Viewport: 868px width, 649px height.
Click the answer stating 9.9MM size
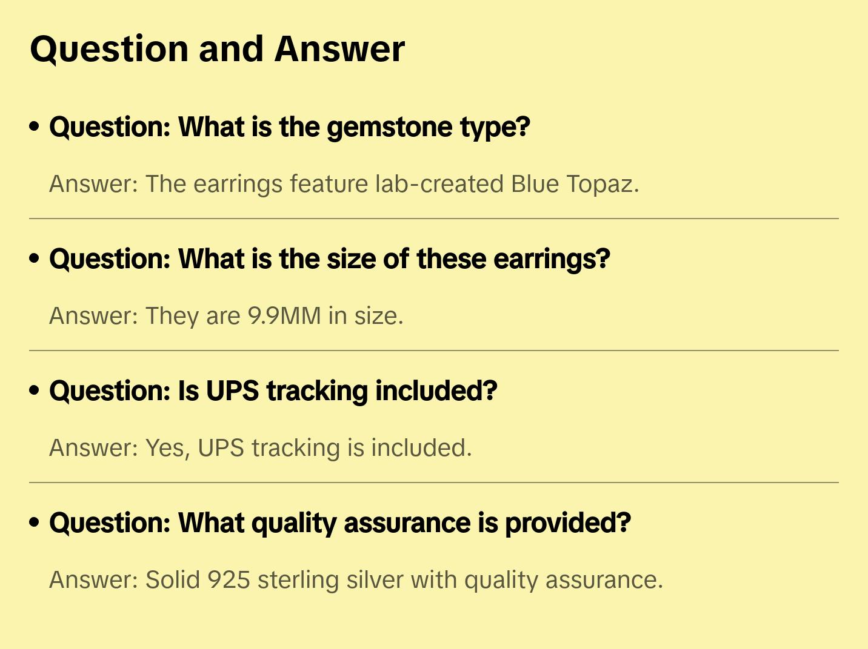tap(226, 316)
